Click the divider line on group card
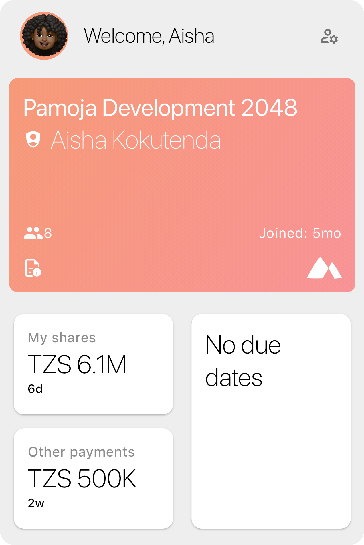The image size is (364, 545). tap(182, 250)
